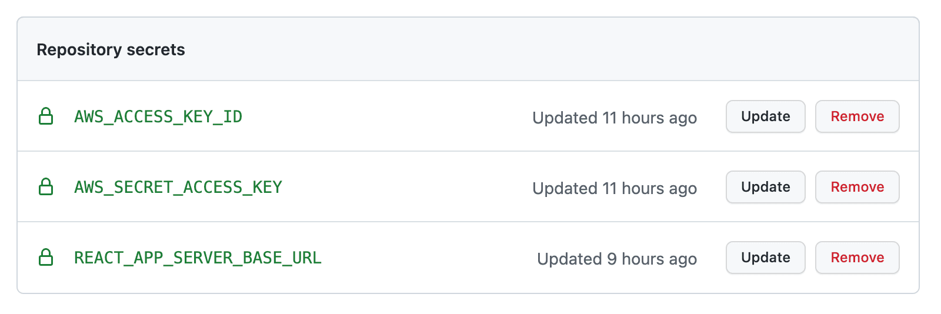The width and height of the screenshot is (941, 314).
Task: Select the AWS_SECRET_ACCESS_KEY secret name
Action: [x=178, y=187]
